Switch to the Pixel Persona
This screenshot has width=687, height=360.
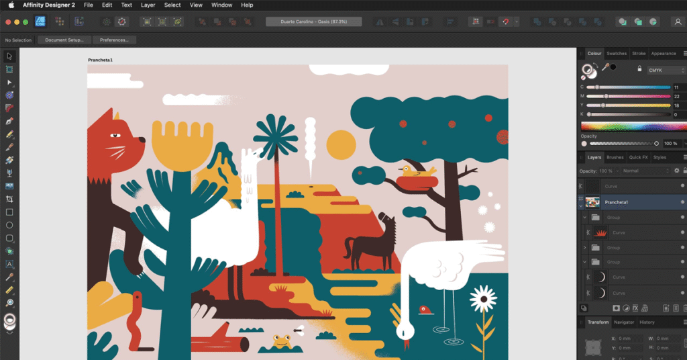(60, 21)
